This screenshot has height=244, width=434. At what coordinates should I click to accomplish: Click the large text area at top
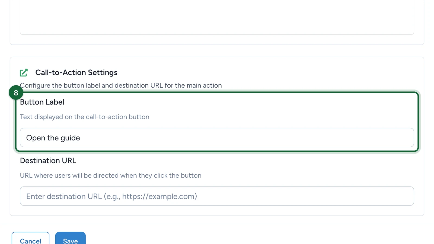(217, 17)
